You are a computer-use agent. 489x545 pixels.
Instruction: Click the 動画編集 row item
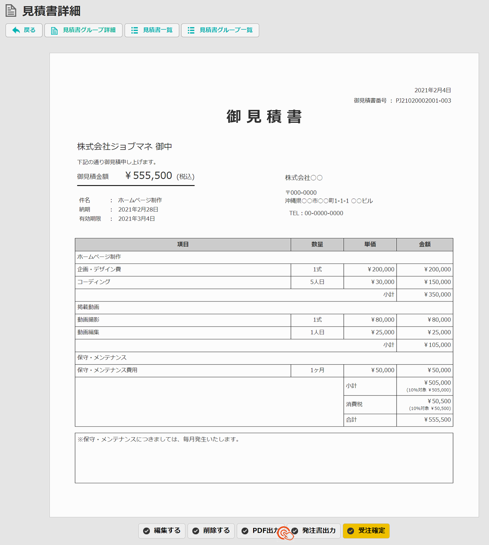(88, 332)
